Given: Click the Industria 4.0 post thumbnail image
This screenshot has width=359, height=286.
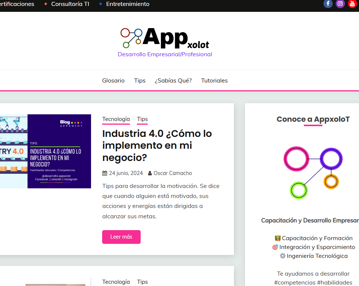Looking at the screenshot, I should point(45,151).
